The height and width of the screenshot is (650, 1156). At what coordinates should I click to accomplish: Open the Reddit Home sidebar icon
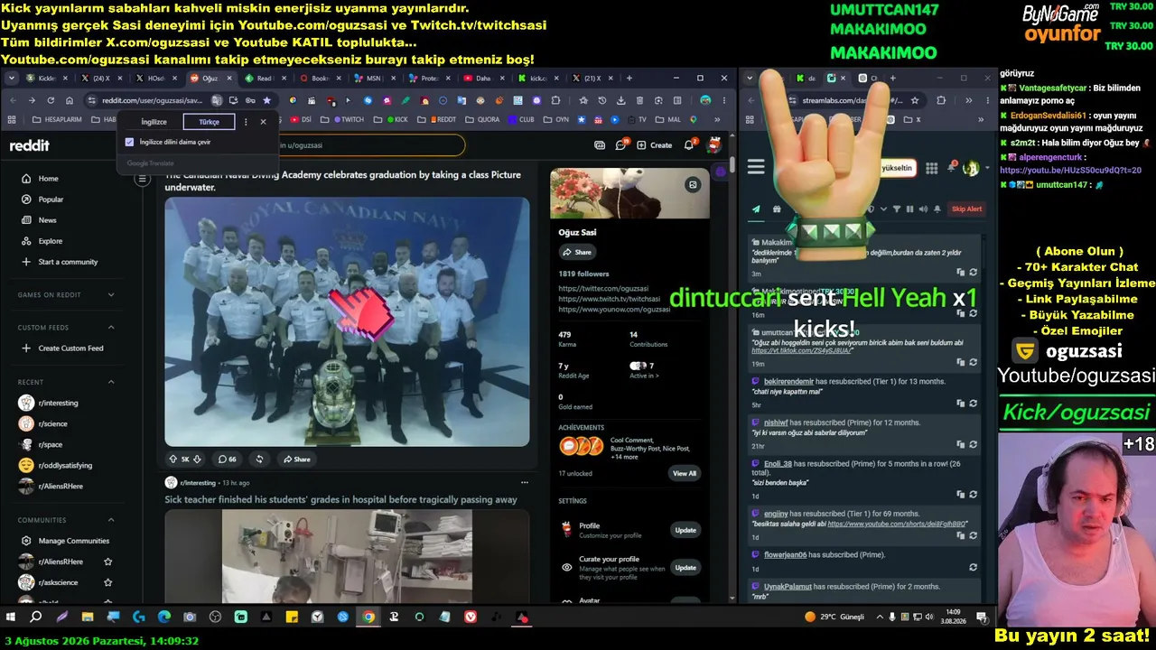coord(26,179)
